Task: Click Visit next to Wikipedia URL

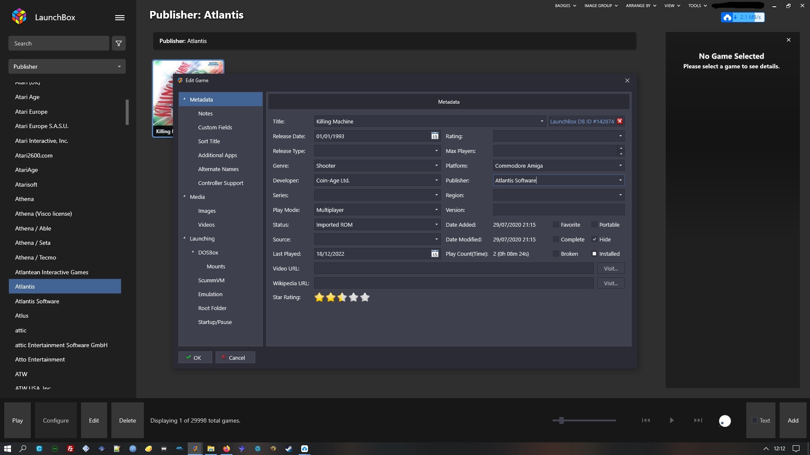Action: click(x=611, y=283)
